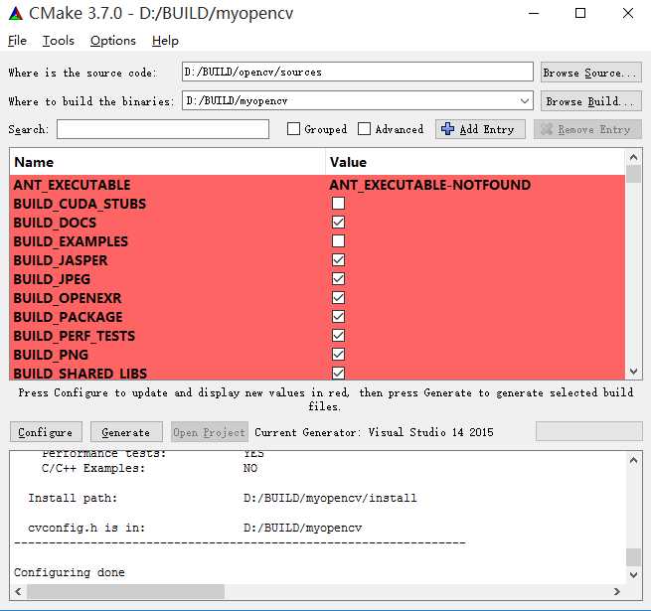Select the BUILD_PERF_TESTS entry name
The width and height of the screenshot is (651, 611).
click(x=75, y=336)
